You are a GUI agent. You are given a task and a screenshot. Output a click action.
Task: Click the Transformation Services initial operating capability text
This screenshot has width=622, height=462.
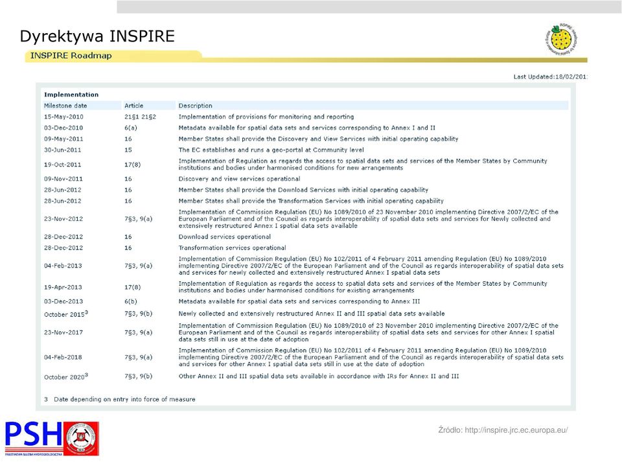point(311,201)
